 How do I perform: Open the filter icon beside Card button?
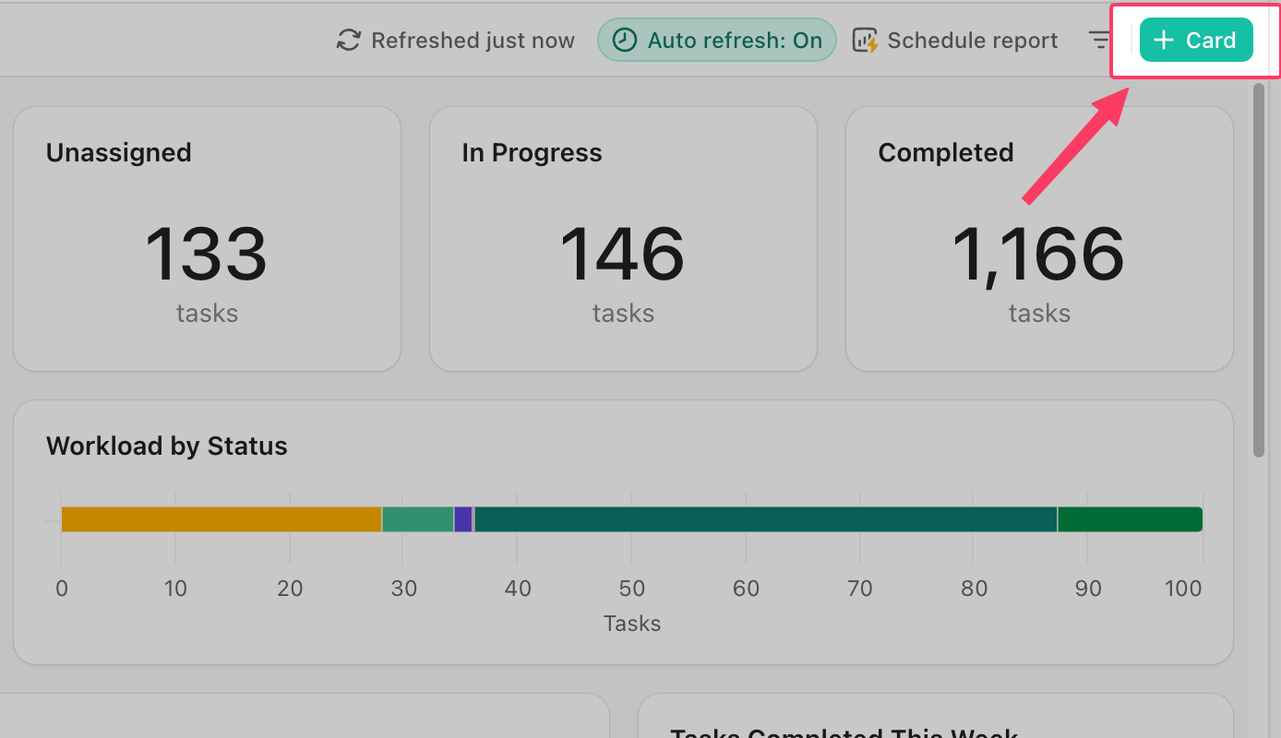(1099, 40)
